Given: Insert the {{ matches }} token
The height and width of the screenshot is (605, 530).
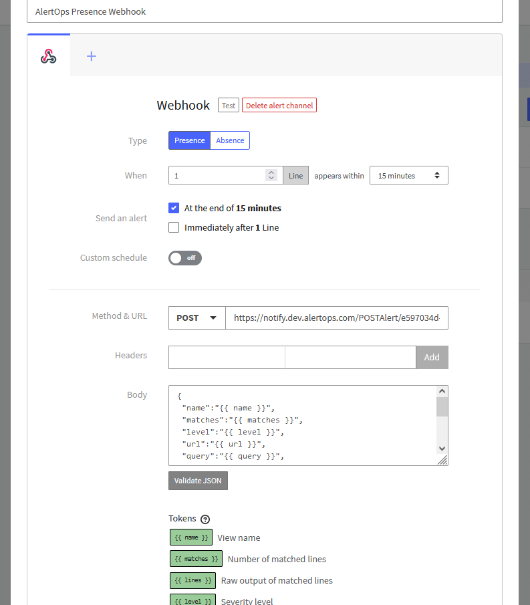Looking at the screenshot, I should [196, 559].
